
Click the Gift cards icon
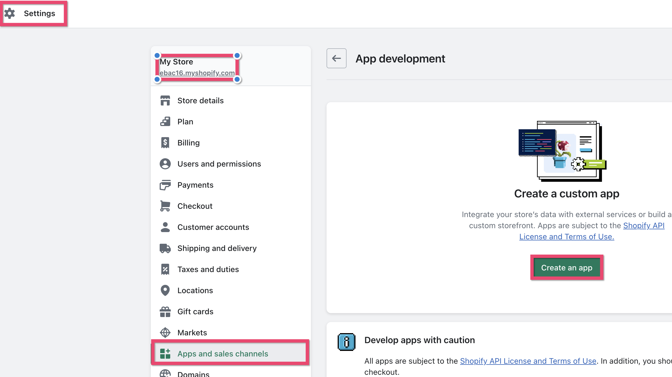165,311
